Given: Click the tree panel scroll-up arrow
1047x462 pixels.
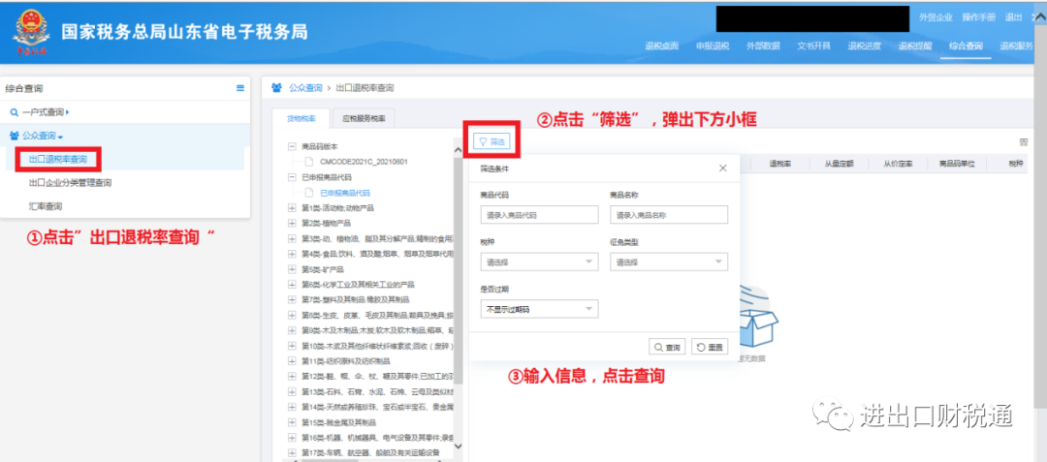Looking at the screenshot, I should click(458, 149).
